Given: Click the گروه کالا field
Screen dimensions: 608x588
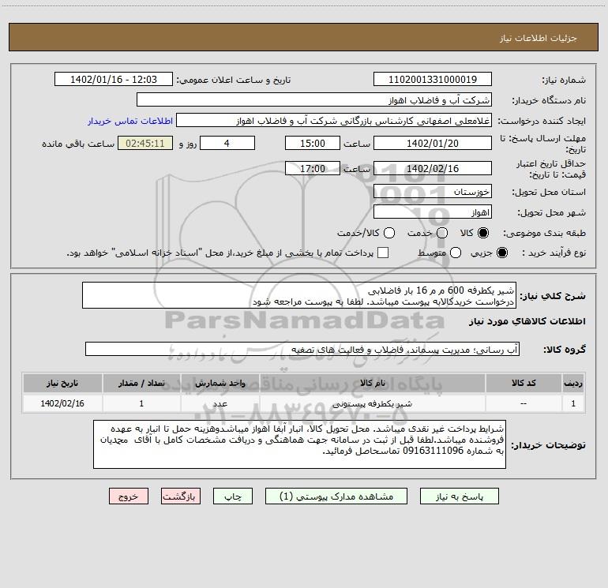Looking at the screenshot, I should 302,349.
